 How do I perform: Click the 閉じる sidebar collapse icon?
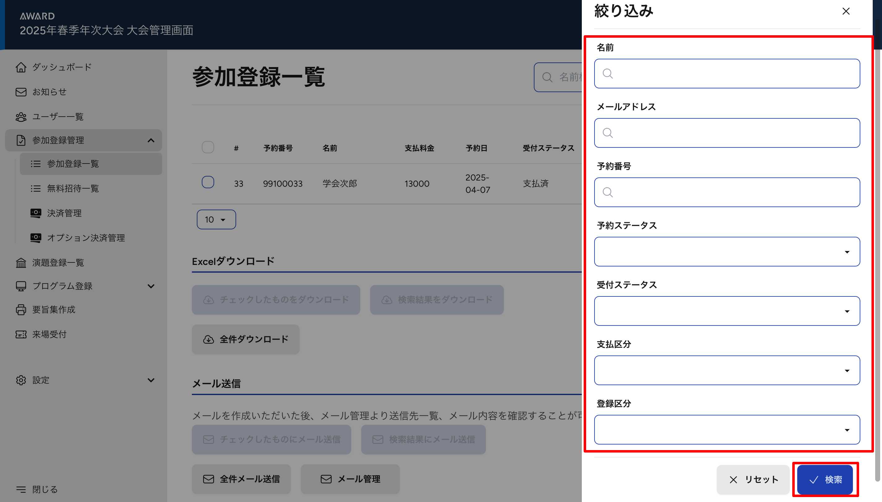(21, 489)
